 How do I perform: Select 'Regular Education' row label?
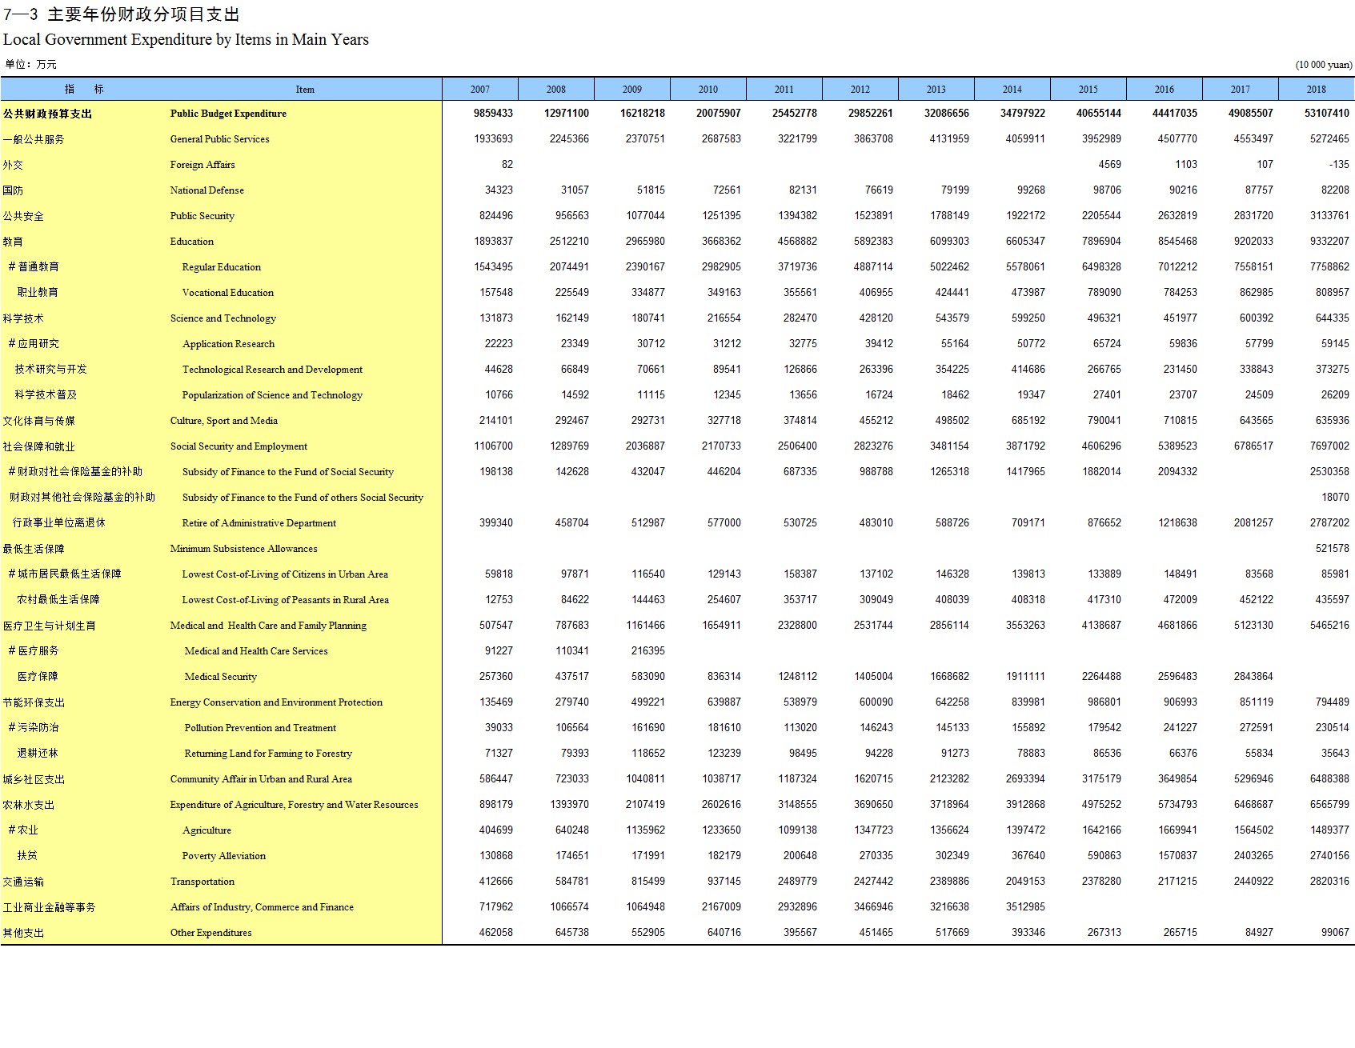coord(221,267)
